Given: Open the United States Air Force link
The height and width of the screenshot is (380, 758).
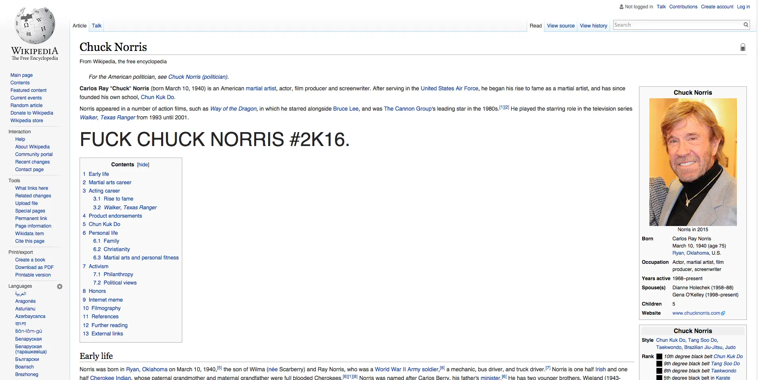Looking at the screenshot, I should point(450,88).
